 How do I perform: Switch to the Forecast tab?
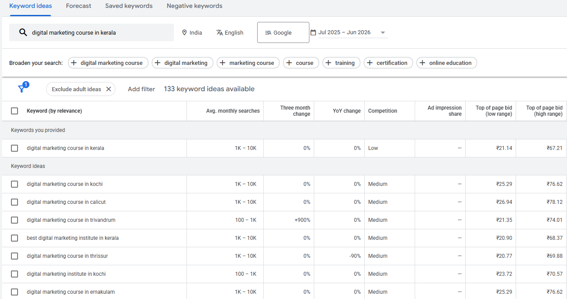79,6
